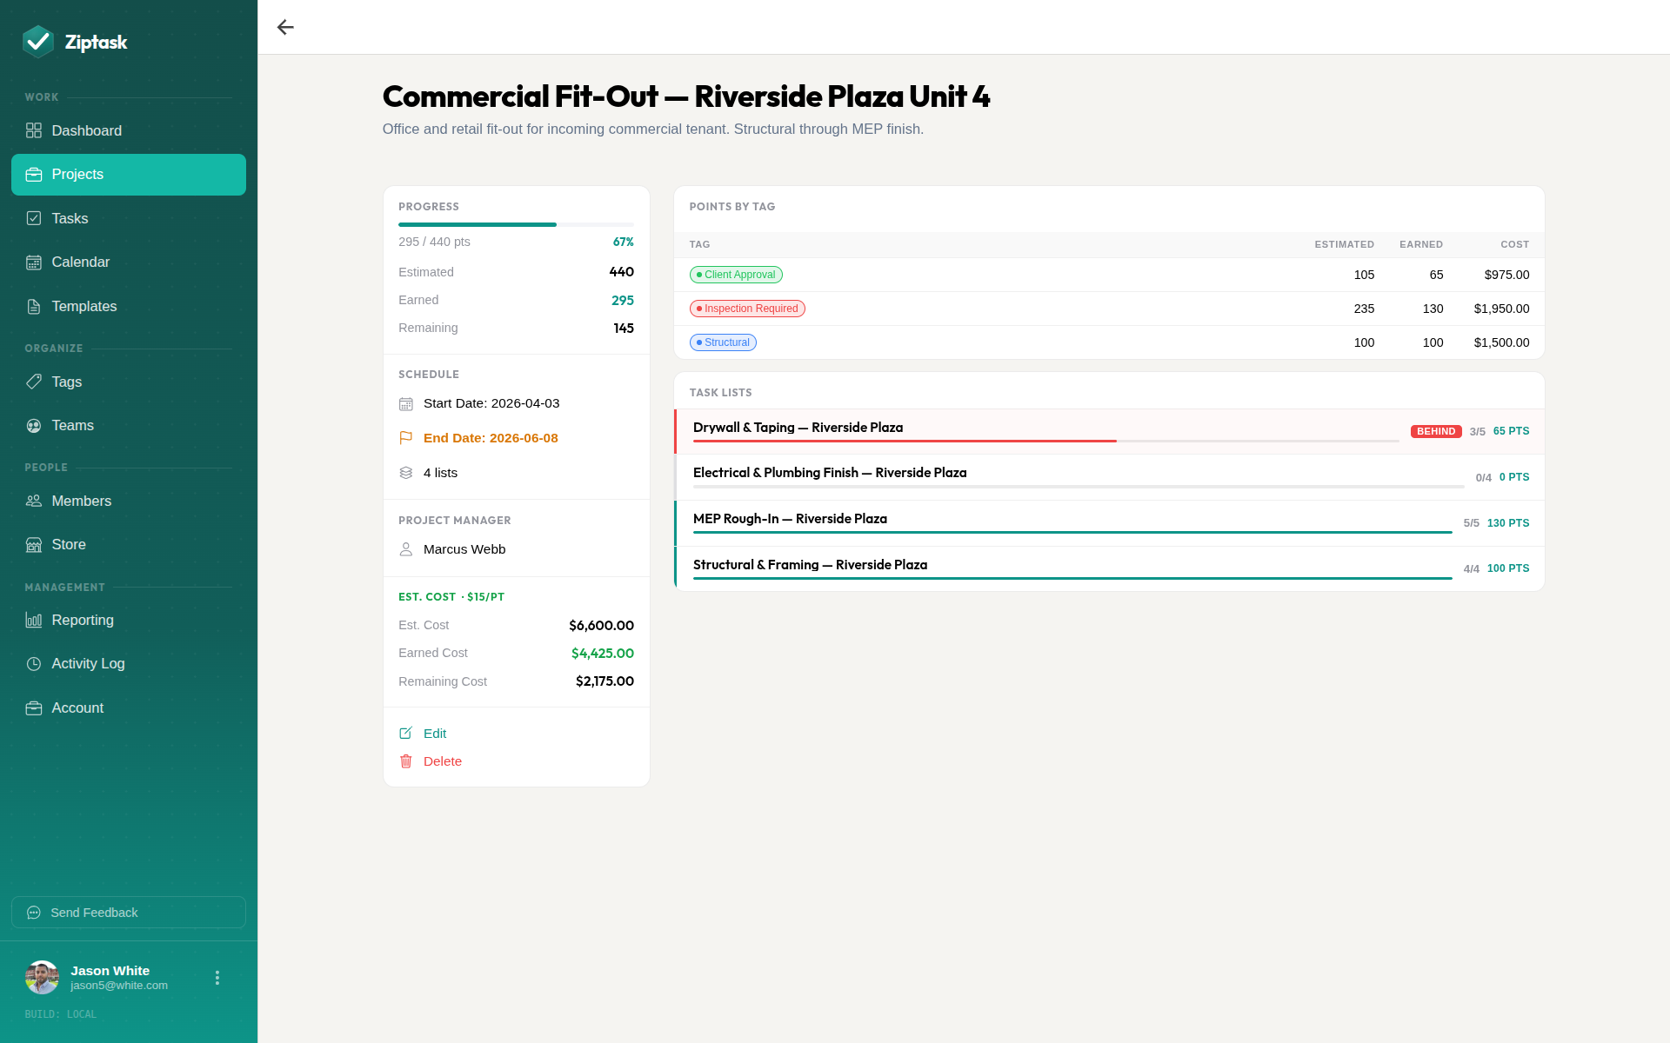Open the Calendar menu item
1670x1043 pixels.
pos(129,262)
